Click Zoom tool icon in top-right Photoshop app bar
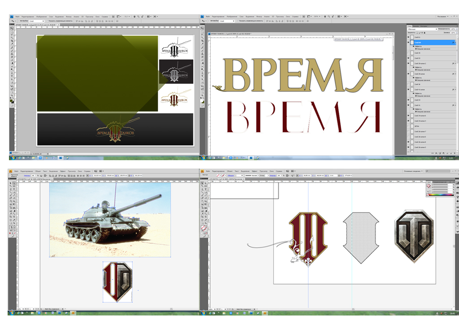 click(x=329, y=17)
